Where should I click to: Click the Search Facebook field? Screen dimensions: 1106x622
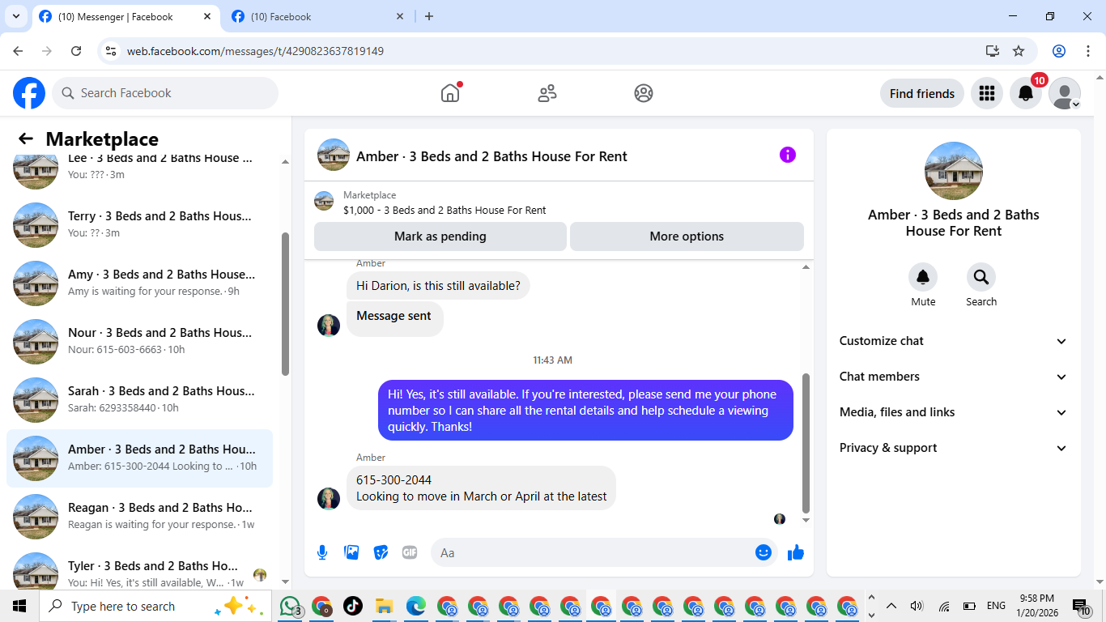pyautogui.click(x=165, y=93)
